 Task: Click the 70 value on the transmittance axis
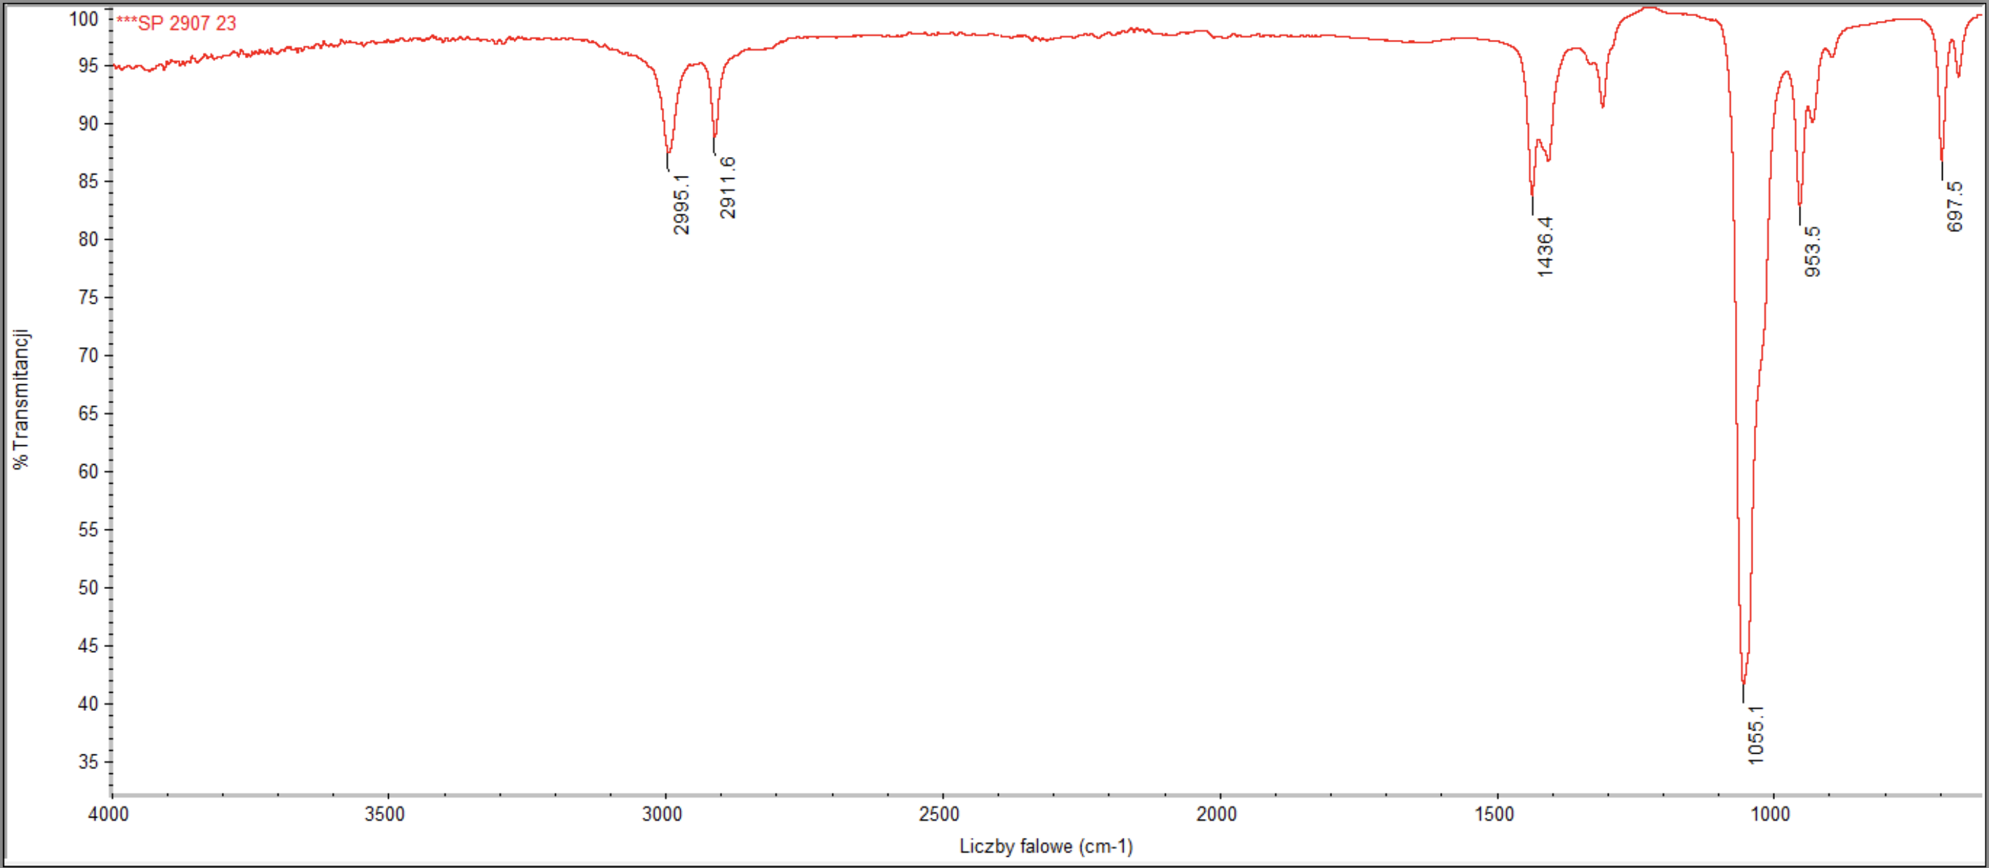[x=88, y=355]
